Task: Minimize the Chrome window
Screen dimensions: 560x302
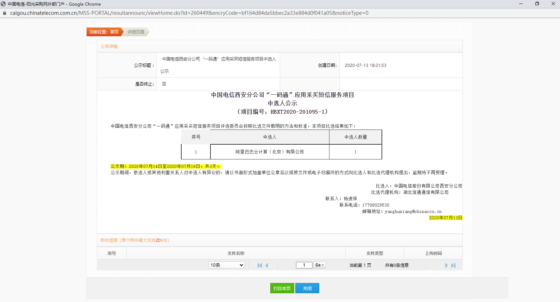Action: [521, 4]
